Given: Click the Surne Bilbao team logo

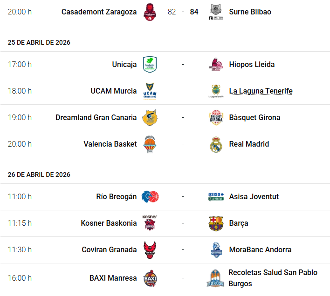Looking at the screenshot, I should tap(216, 12).
